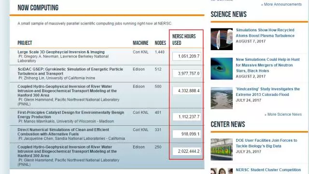
Task: Select the hours field showing 918,099.1
Action: point(187,134)
